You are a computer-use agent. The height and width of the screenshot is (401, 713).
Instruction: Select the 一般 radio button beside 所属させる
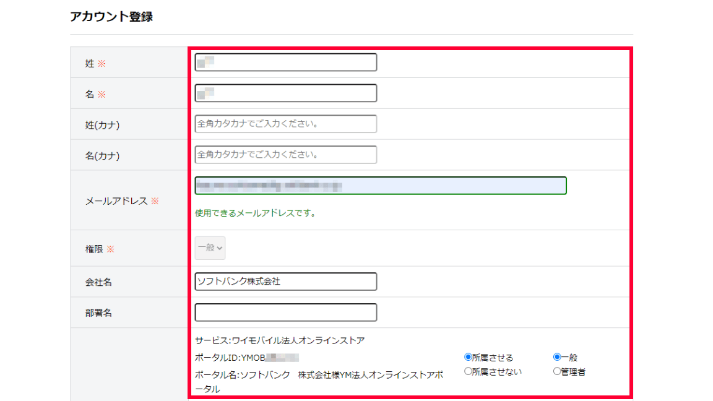pyautogui.click(x=557, y=357)
